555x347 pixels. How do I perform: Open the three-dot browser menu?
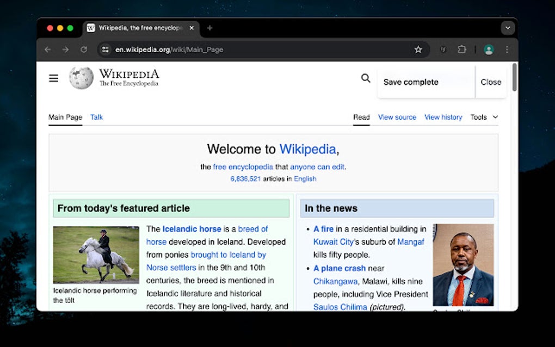[507, 49]
